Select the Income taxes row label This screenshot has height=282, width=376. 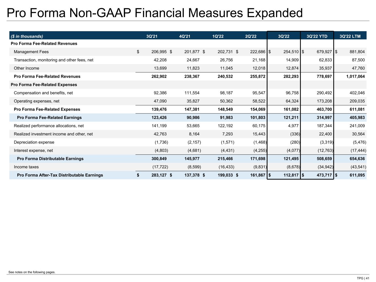(x=26, y=167)
